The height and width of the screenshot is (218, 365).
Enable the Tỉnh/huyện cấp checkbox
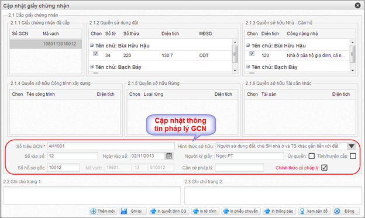[353, 156]
